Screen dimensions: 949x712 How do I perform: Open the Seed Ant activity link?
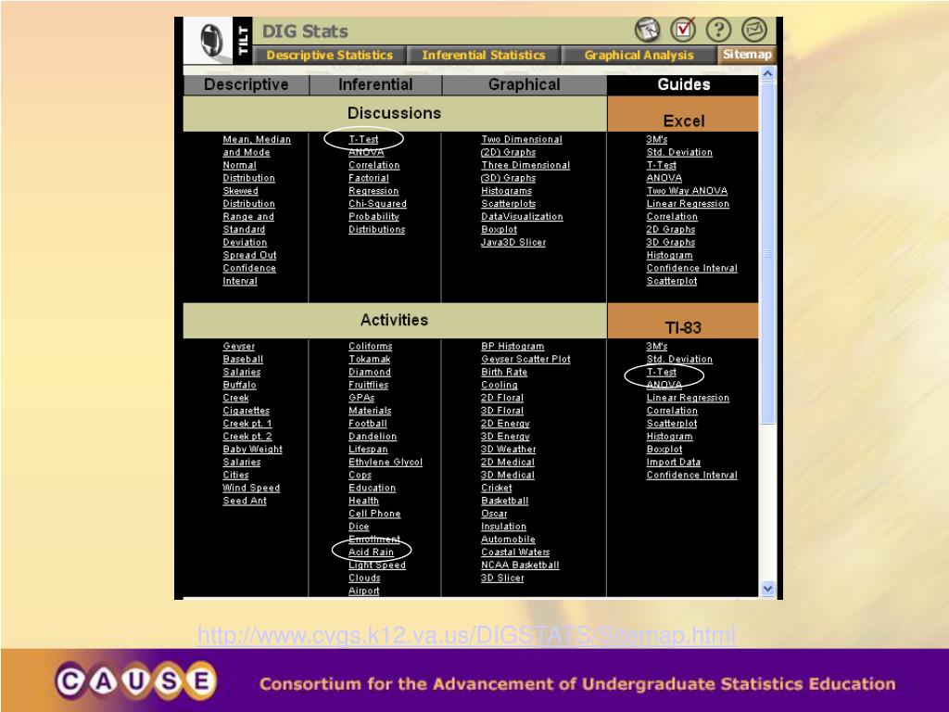[245, 501]
